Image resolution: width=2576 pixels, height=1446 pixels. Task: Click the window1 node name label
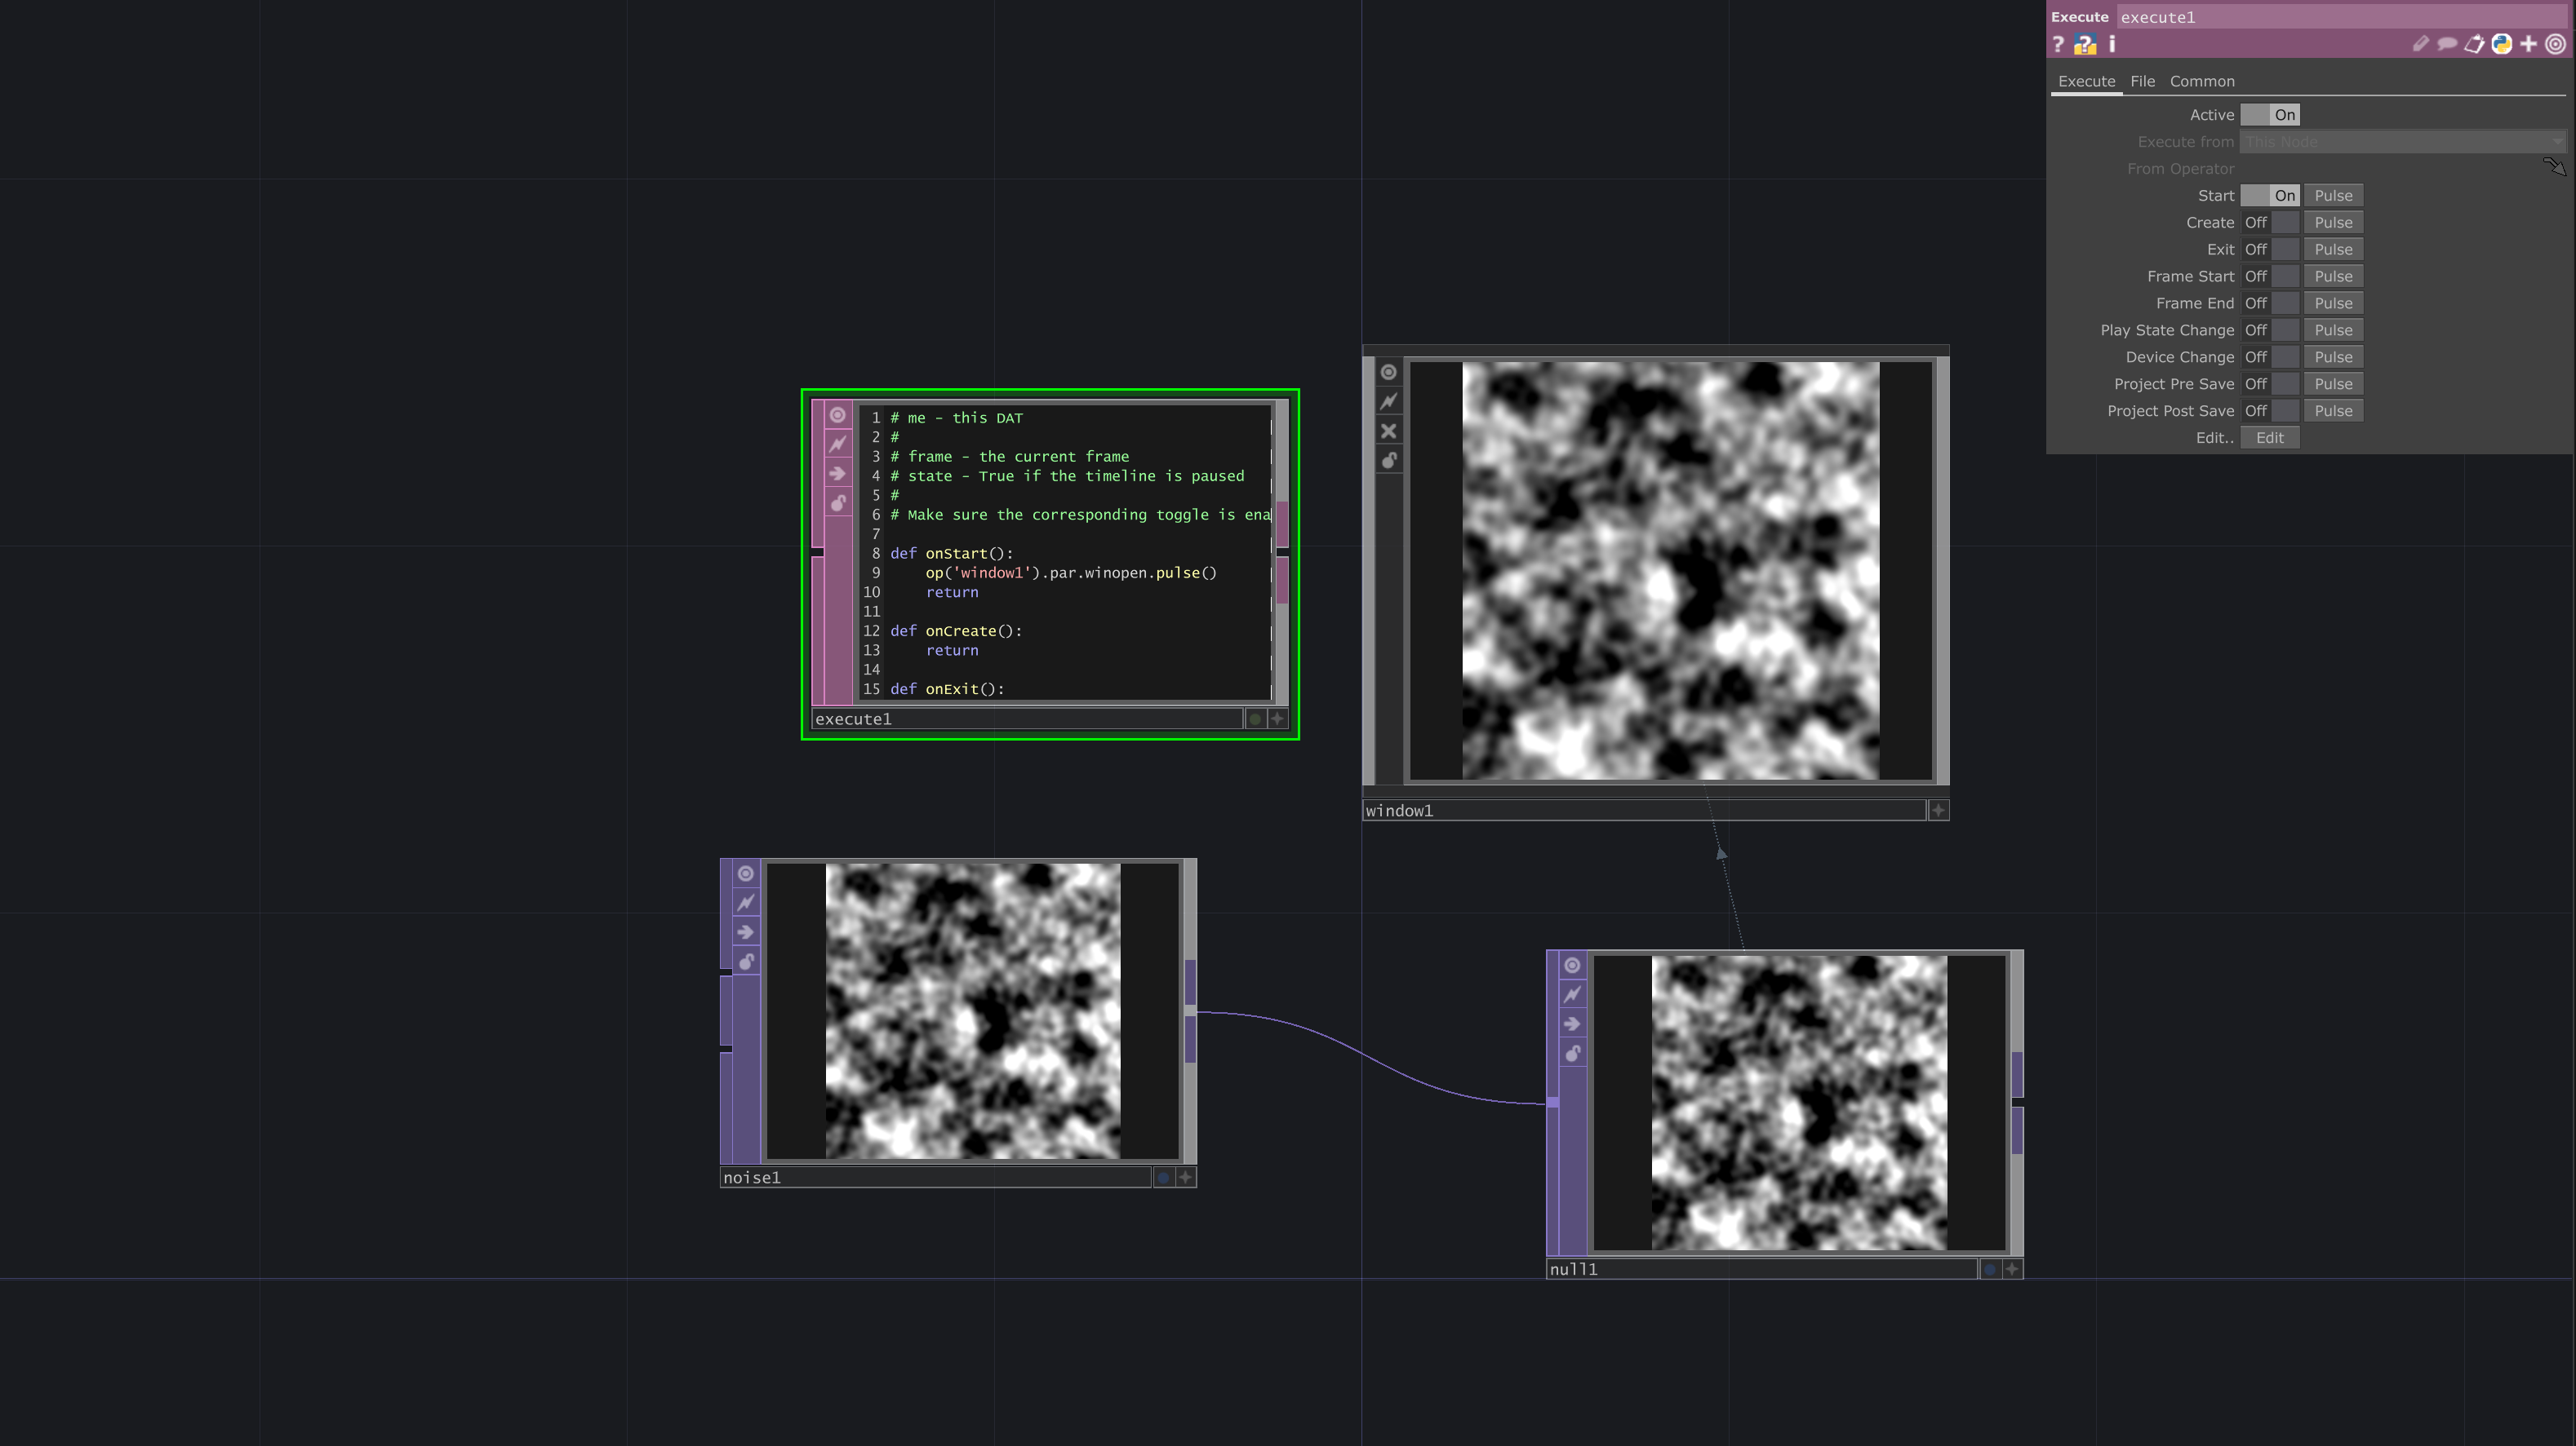click(x=1643, y=811)
